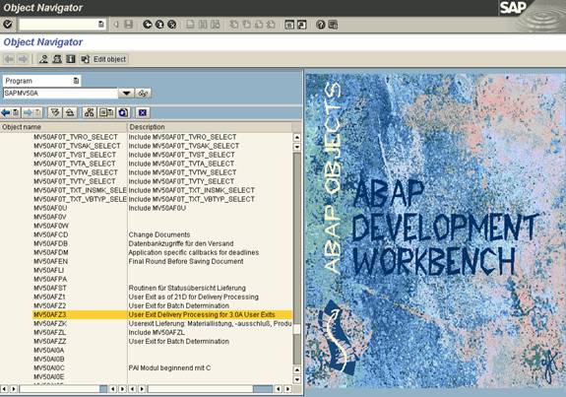Click the Object name column header
566x397 pixels.
coord(64,127)
